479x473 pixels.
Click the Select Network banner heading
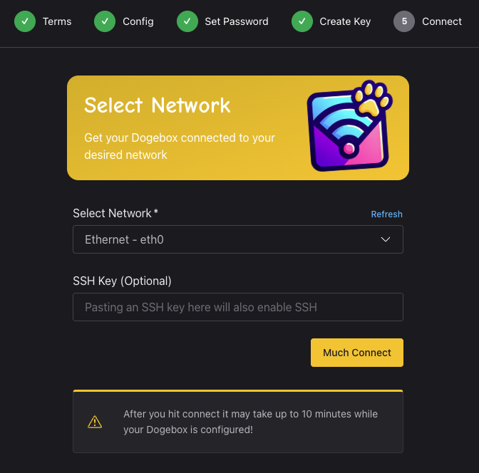tap(158, 105)
